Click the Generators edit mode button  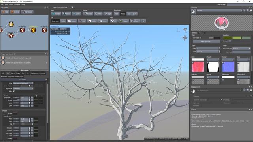point(55,21)
